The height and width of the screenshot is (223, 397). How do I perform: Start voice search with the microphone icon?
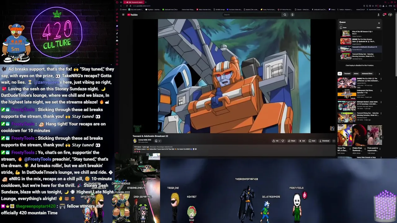(x=292, y=15)
